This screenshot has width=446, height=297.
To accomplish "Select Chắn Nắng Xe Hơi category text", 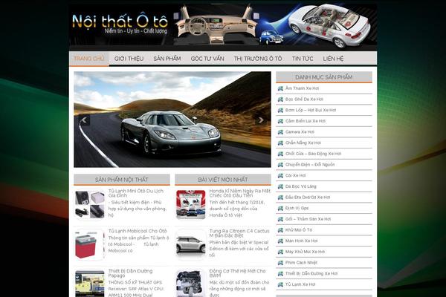I will click(x=303, y=143).
